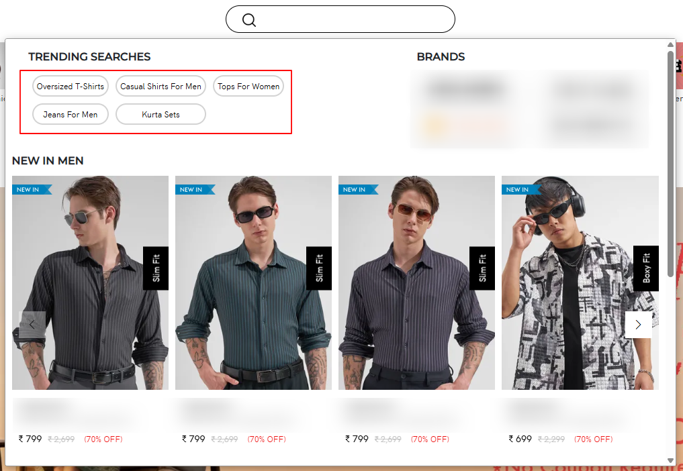Click the magnifying glass search icon
The height and width of the screenshot is (471, 683).
point(249,20)
